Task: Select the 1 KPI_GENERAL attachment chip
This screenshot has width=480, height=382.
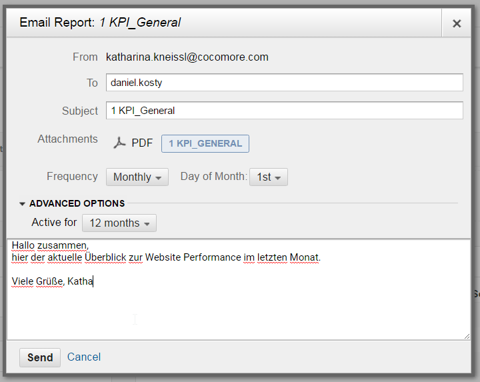Action: 205,143
